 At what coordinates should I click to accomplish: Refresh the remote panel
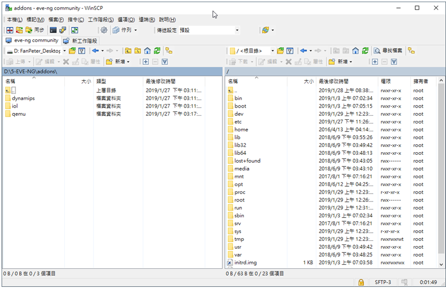pyautogui.click(x=365, y=51)
